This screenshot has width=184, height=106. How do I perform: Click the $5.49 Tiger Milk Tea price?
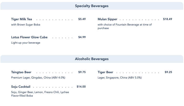82,19
